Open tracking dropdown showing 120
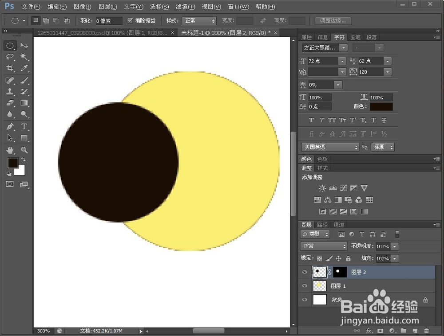The height and width of the screenshot is (336, 444). click(x=388, y=72)
